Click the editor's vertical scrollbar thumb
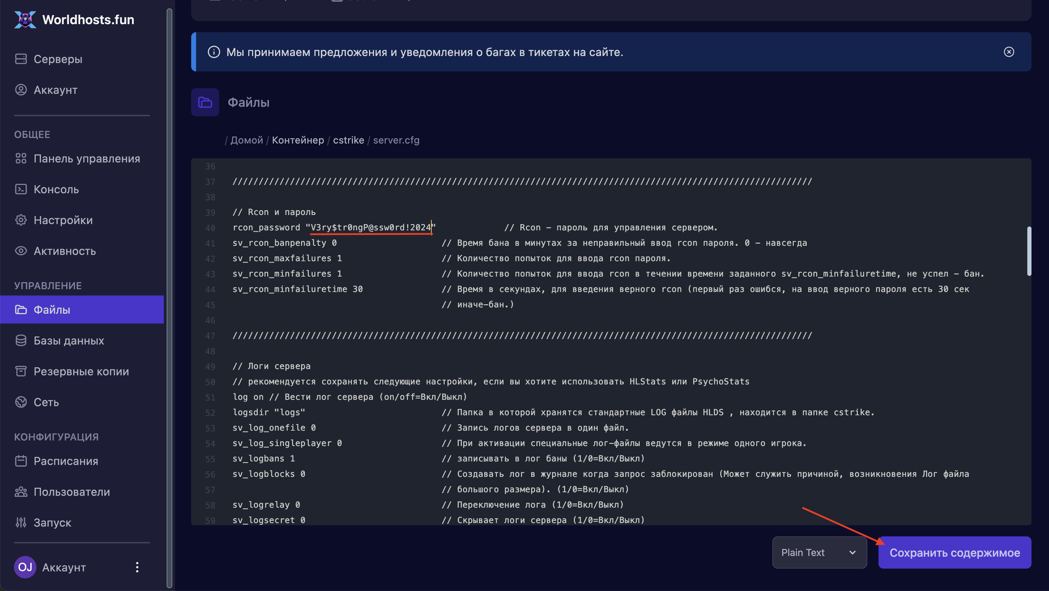This screenshot has width=1049, height=591. click(x=1029, y=251)
